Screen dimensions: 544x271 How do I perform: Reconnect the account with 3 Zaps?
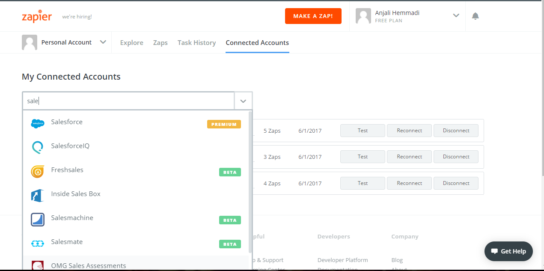[x=410, y=157]
